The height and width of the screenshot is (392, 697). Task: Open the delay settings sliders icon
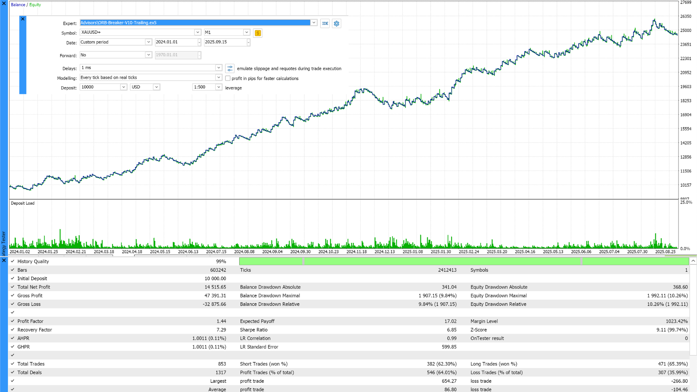pos(230,68)
